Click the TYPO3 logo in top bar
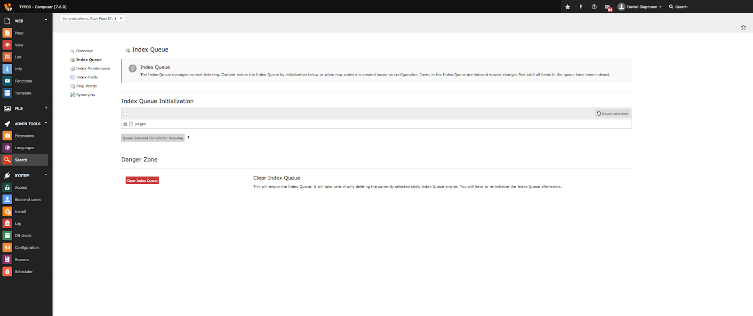The height and width of the screenshot is (316, 753). click(x=8, y=7)
